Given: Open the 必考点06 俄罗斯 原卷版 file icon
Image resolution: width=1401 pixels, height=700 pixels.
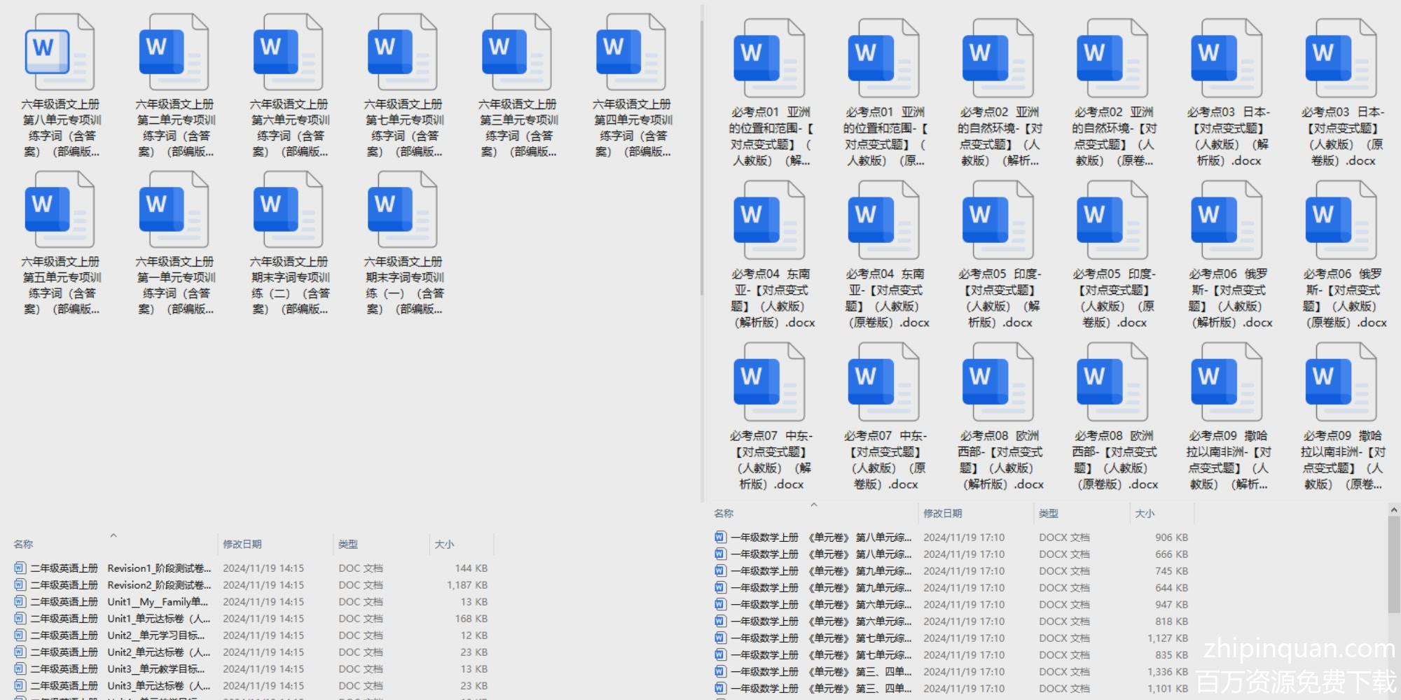Looking at the screenshot, I should click(x=1341, y=220).
